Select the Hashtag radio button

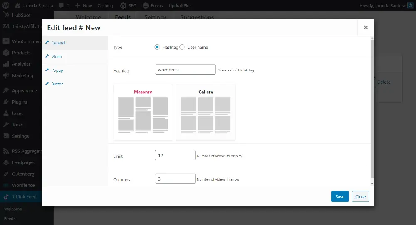(157, 47)
